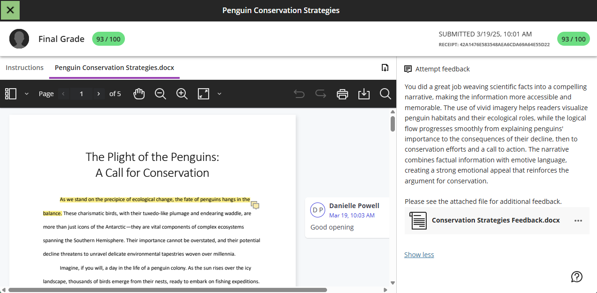Click the 'of 5' page count text

115,94
